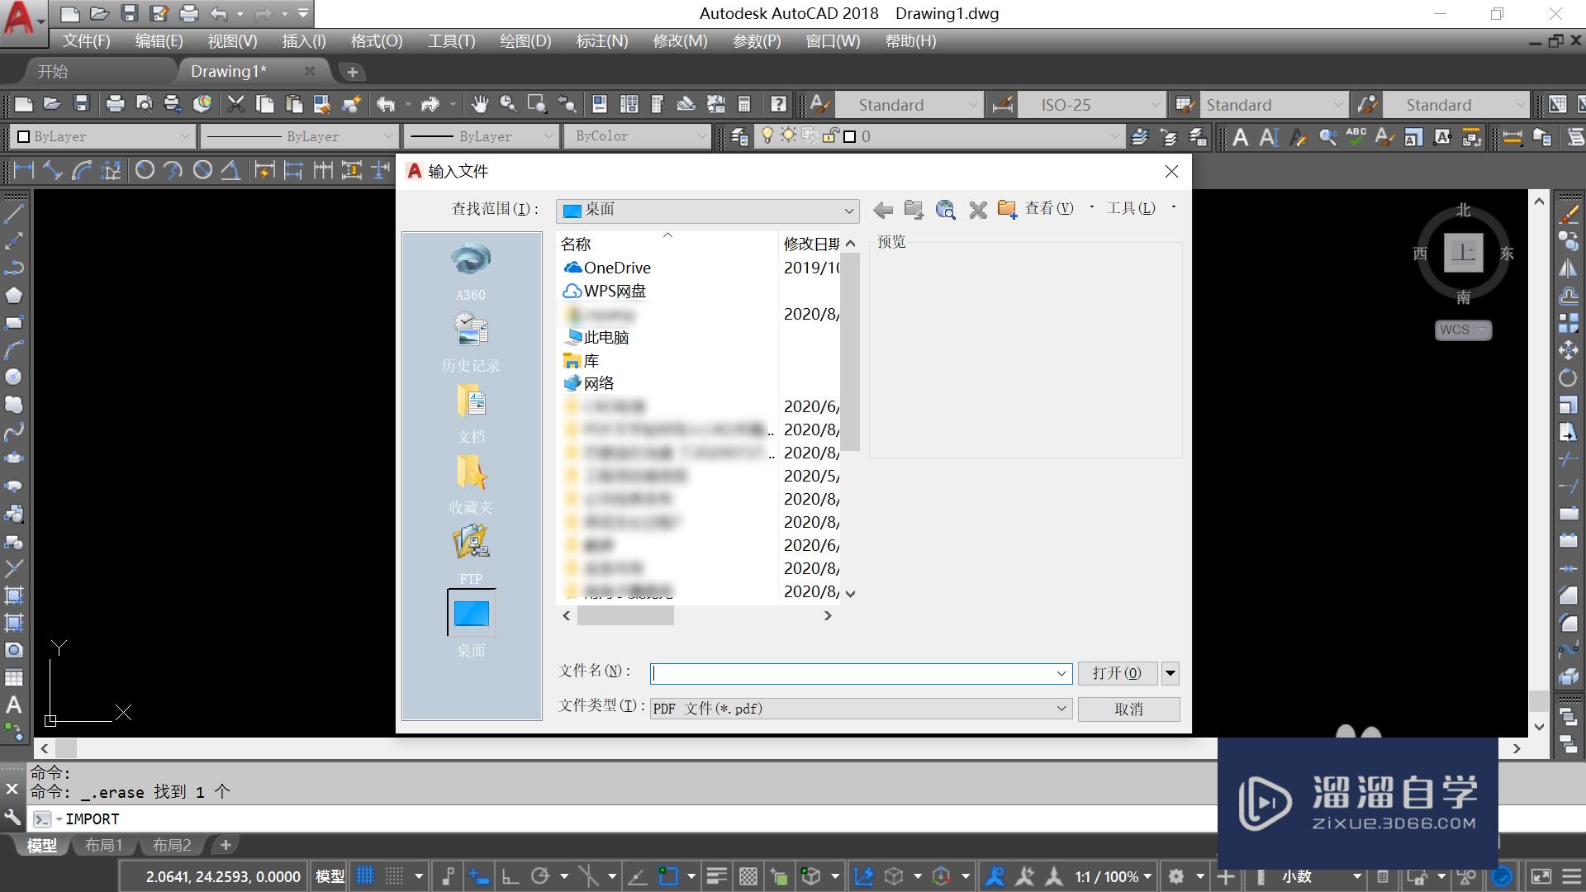Create a new folder in dialog

pyautogui.click(x=1007, y=210)
